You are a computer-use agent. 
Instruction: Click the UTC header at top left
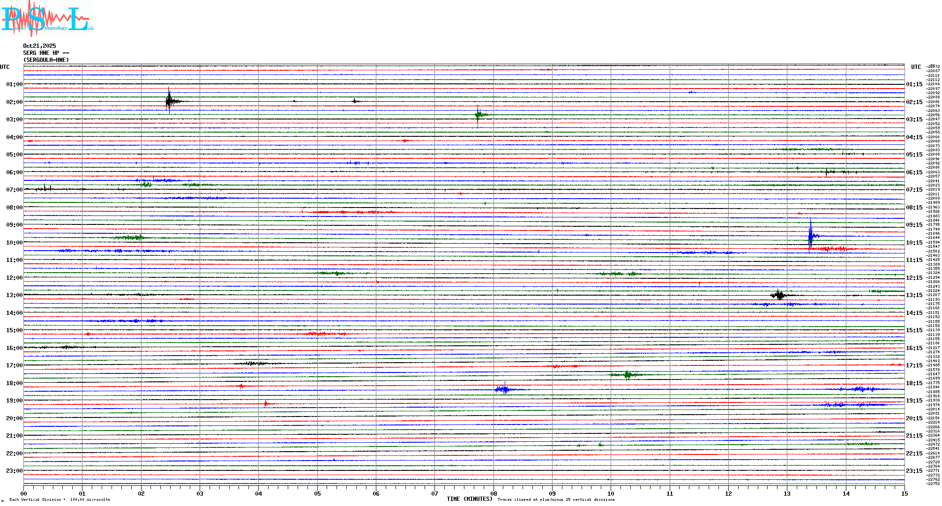pyautogui.click(x=5, y=67)
